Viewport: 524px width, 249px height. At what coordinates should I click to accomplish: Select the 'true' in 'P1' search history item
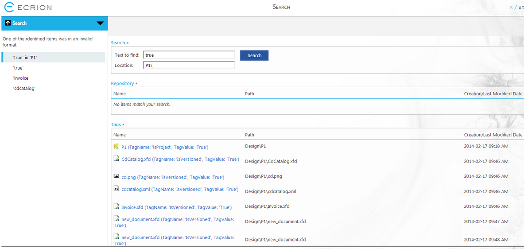point(53,57)
